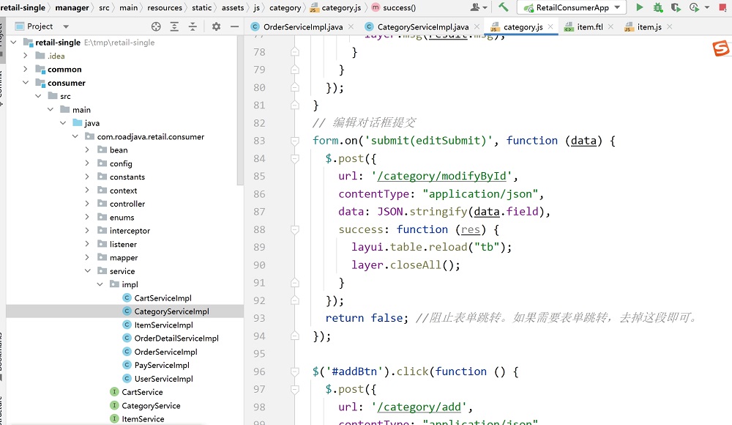Run RetailConsumerApp with the green play button
This screenshot has width=732, height=425.
point(640,8)
